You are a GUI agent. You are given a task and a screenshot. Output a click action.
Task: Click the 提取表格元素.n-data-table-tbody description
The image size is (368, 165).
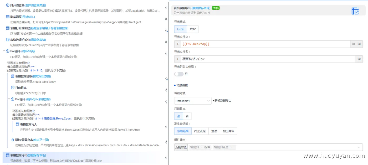coord(35,82)
